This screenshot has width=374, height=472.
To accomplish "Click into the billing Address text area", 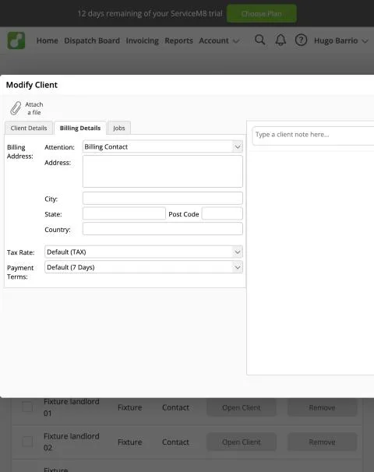I will click(163, 171).
